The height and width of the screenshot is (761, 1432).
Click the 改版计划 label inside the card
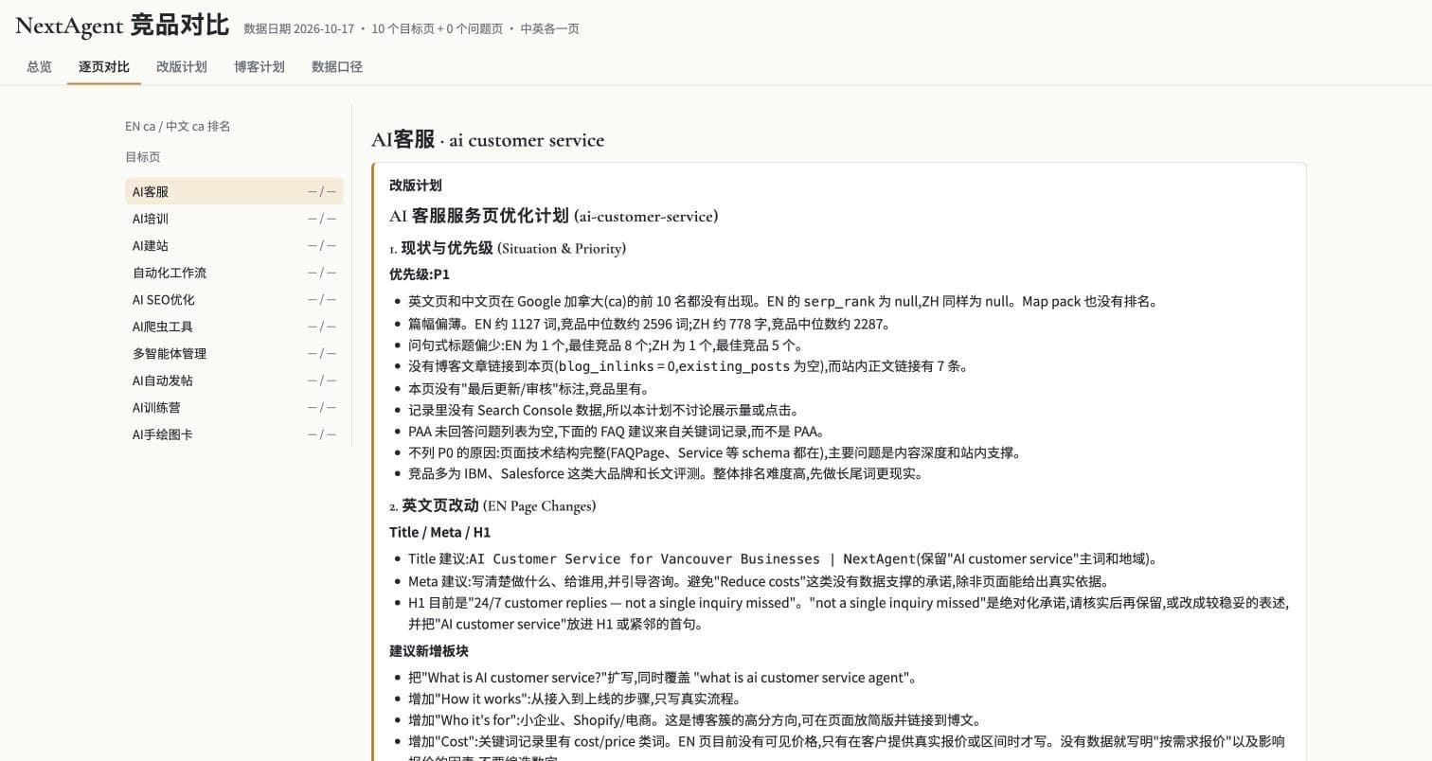click(416, 186)
